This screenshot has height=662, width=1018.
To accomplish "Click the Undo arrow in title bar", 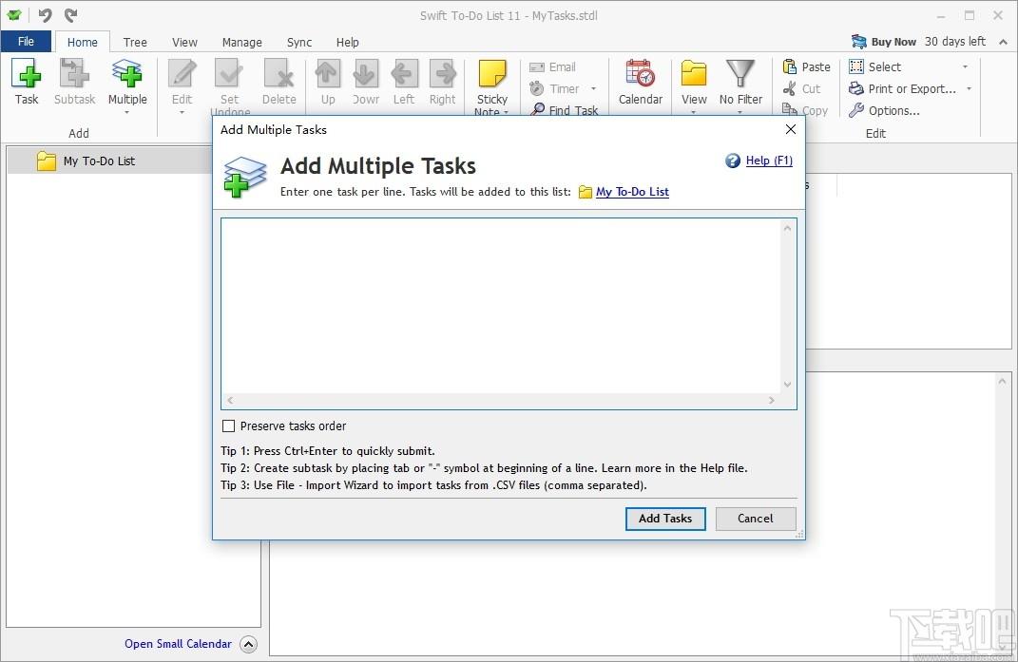I will point(45,15).
